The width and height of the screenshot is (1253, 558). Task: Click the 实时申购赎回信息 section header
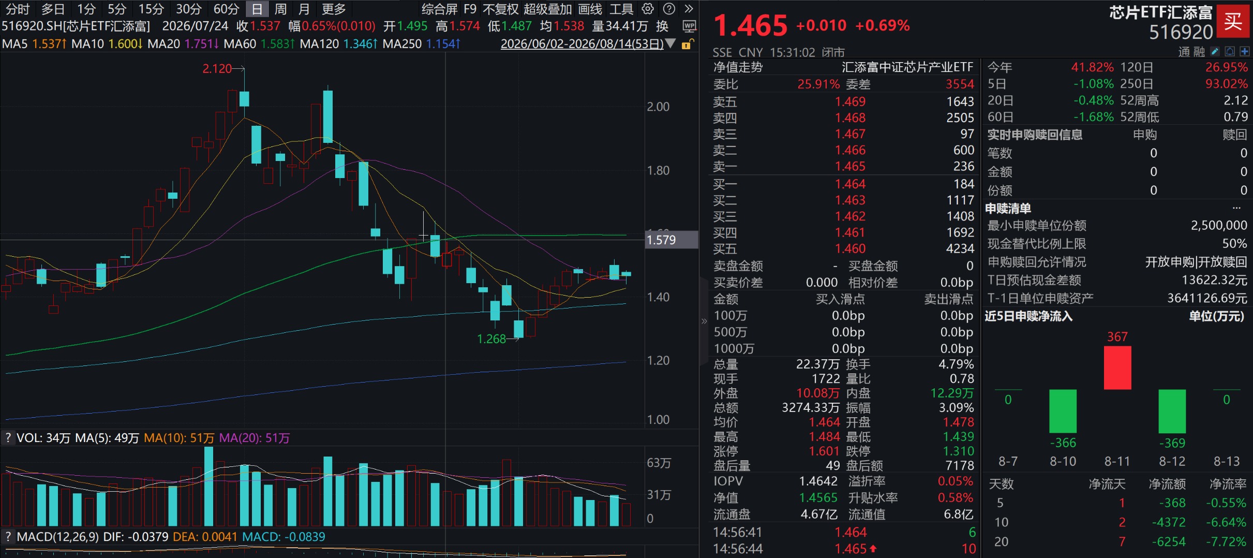[x=1035, y=135]
